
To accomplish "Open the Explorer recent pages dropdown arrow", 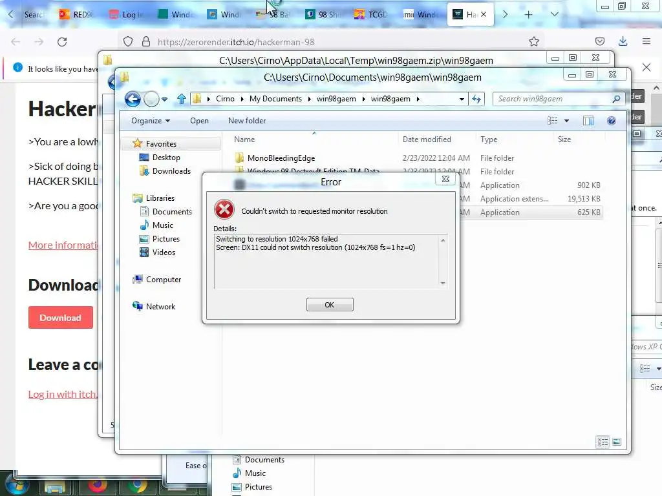I will pyautogui.click(x=165, y=99).
